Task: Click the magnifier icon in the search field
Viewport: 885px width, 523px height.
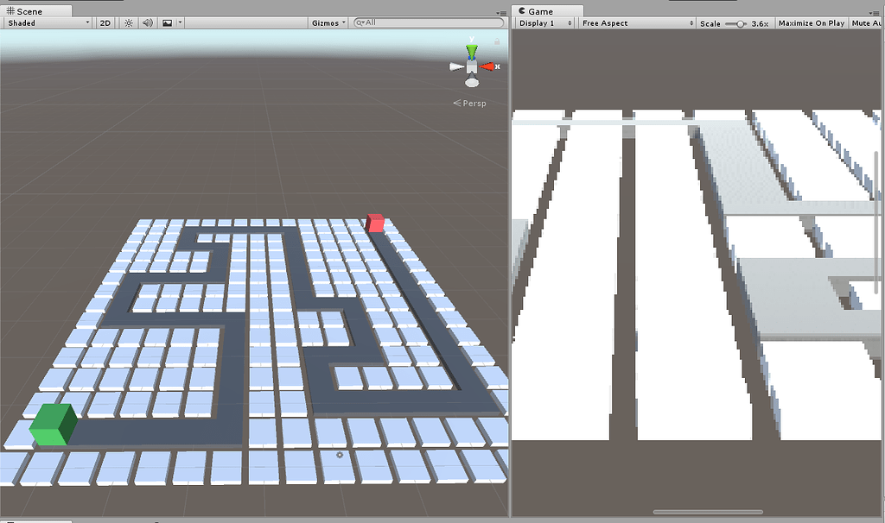Action: [359, 23]
